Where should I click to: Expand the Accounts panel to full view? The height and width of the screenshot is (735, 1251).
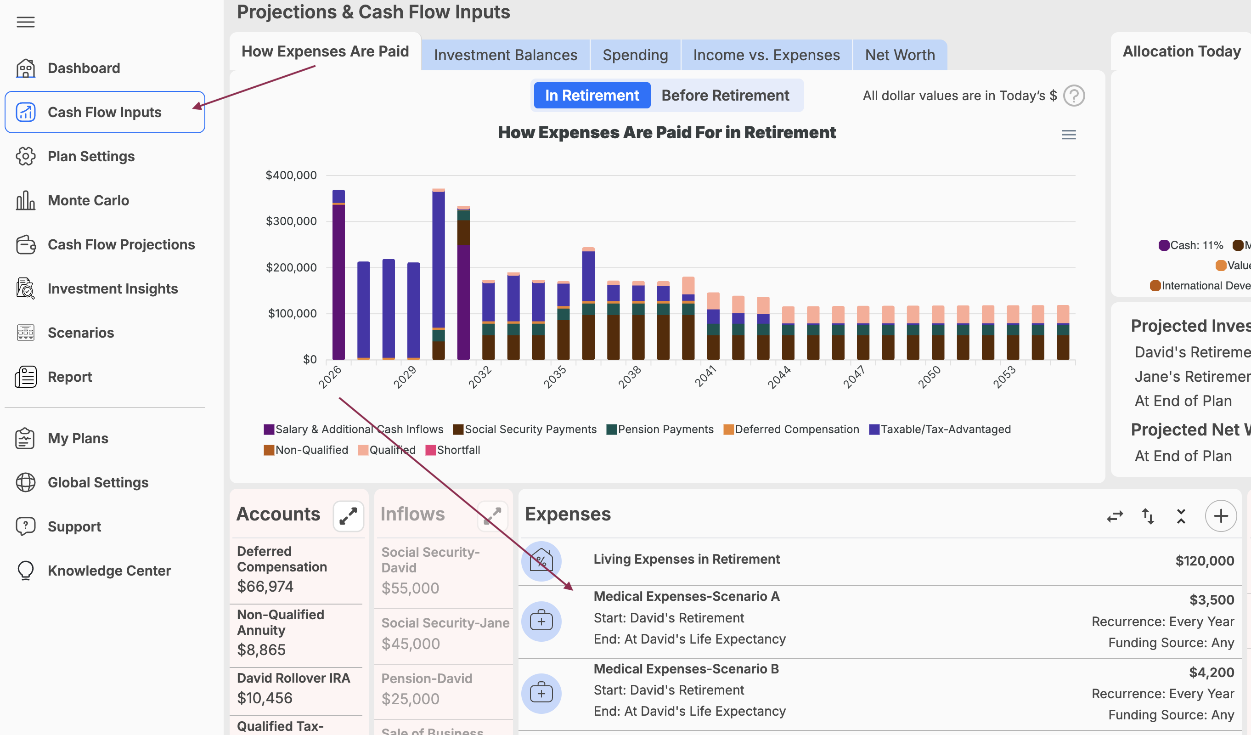[349, 516]
